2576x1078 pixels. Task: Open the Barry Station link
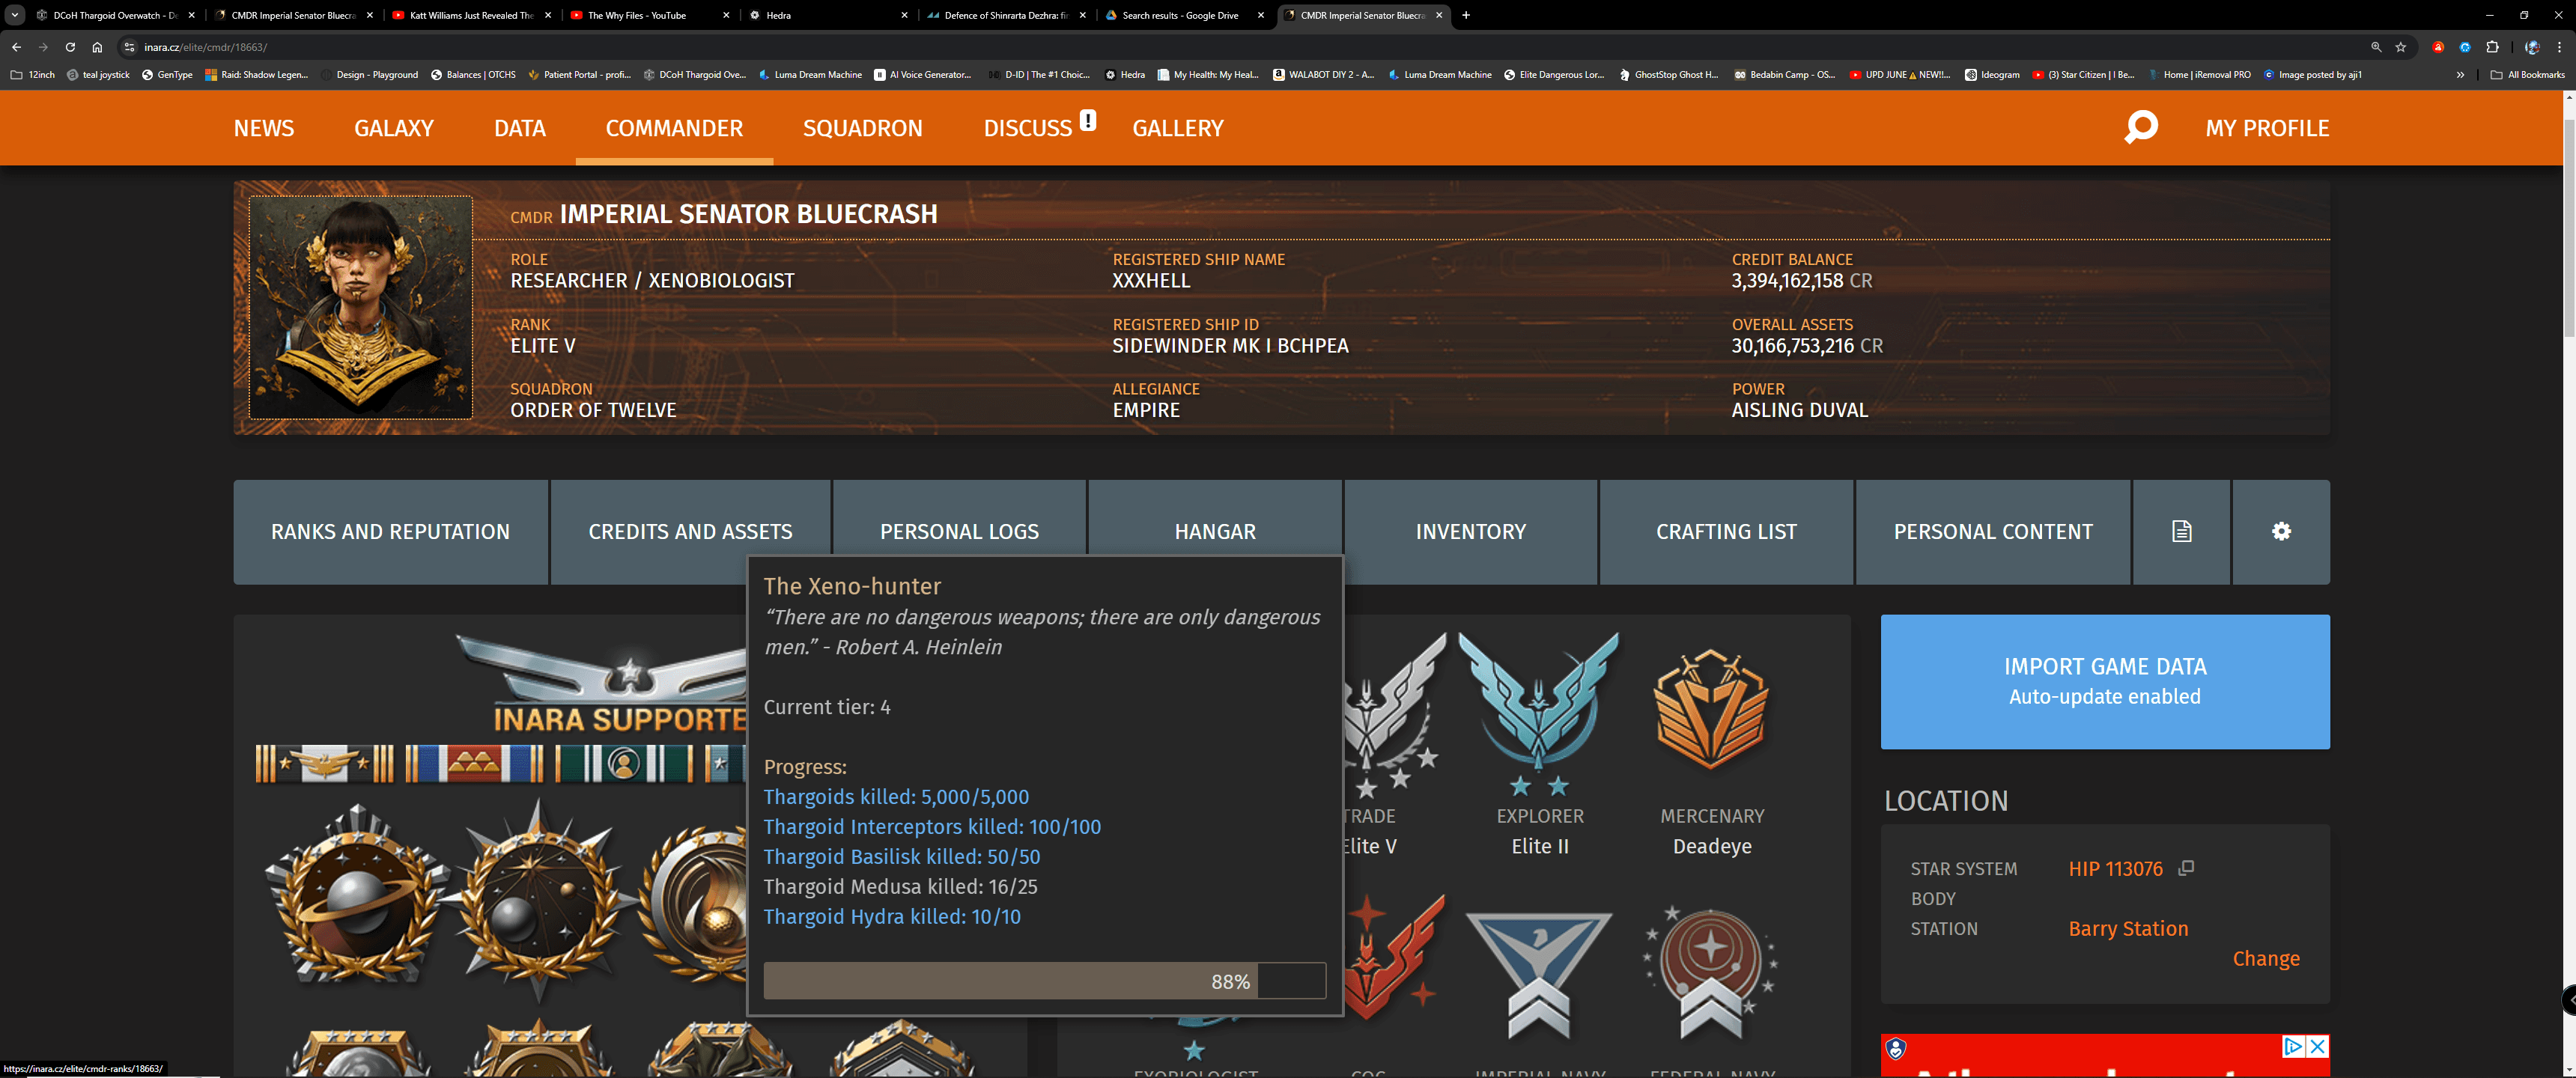[2127, 928]
